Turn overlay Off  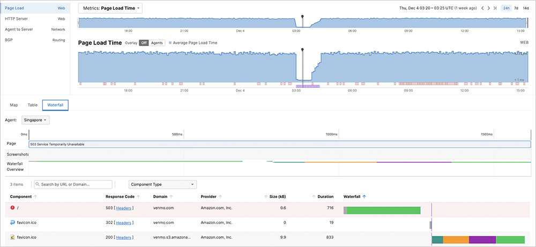pos(144,43)
